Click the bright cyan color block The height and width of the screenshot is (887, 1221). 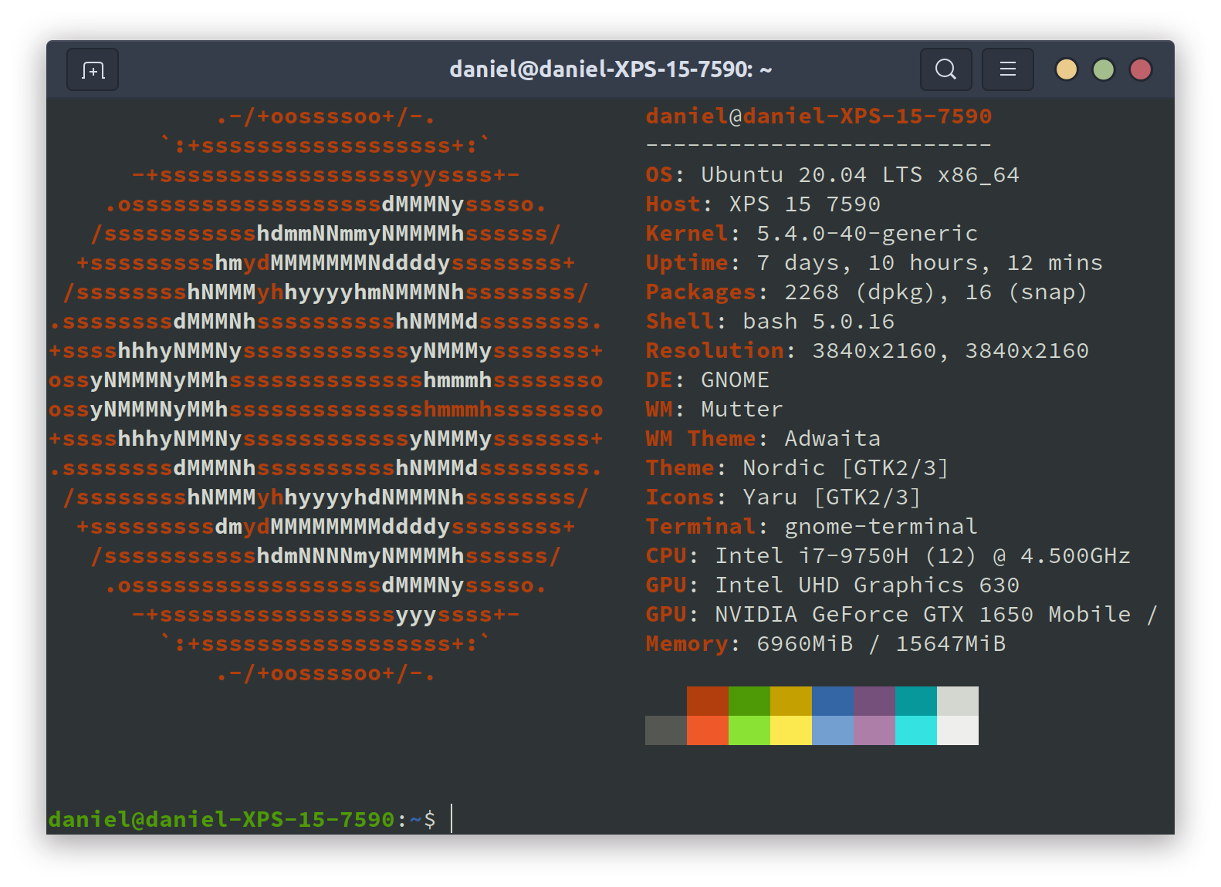[916, 730]
